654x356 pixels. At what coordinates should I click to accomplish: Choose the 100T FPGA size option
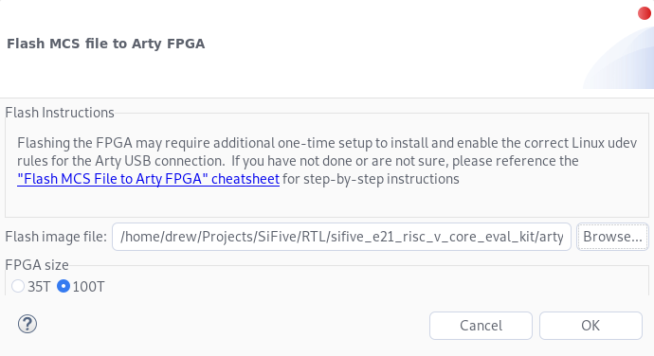[64, 286]
